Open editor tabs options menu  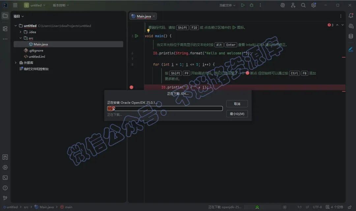point(341,16)
